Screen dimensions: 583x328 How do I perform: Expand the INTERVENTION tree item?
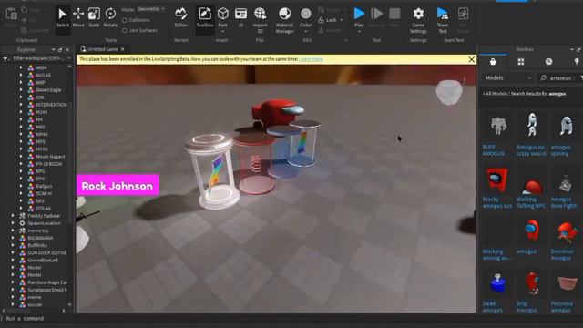click(21, 105)
